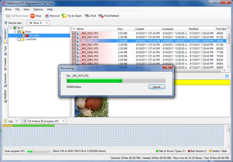
Task: Click the image preview thumbnail
Action: tap(92, 107)
